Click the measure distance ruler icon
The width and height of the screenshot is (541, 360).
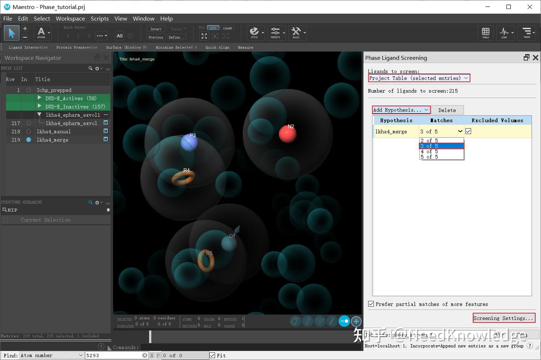coord(307,321)
